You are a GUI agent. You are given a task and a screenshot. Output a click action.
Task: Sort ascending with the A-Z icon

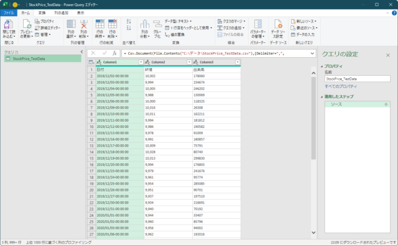[x=129, y=22]
